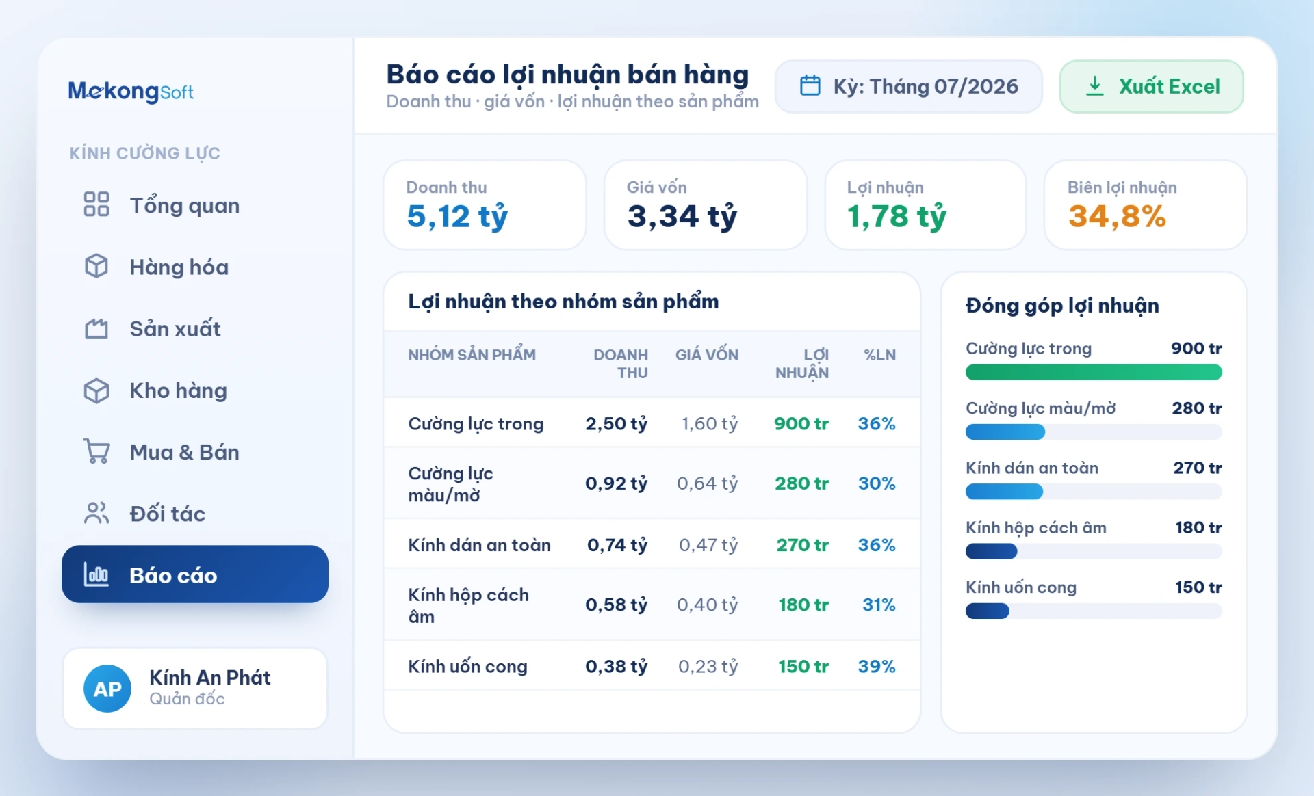This screenshot has width=1314, height=796.
Task: Select Kính hộp cách âm table row name
Action: pos(468,605)
